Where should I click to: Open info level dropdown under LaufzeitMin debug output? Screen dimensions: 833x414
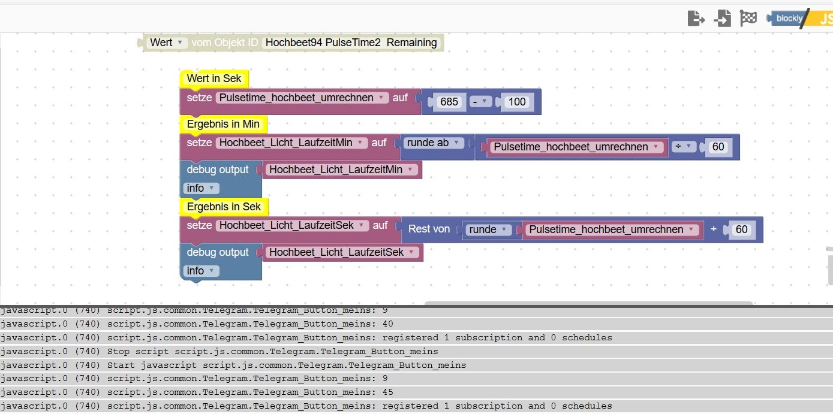tap(201, 188)
